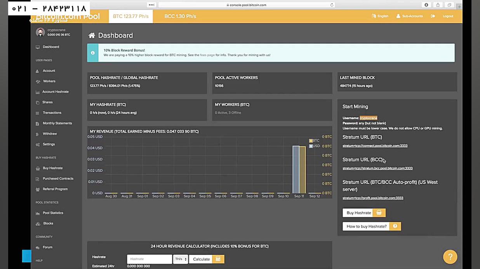Open the TH/s unit dropdown
This screenshot has height=269, width=480.
point(181,259)
